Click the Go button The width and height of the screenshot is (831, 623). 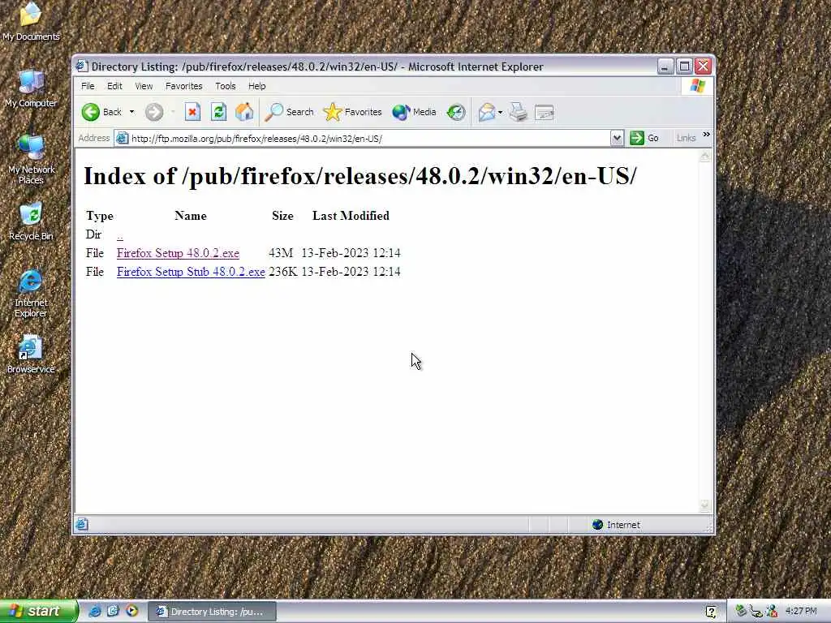point(644,138)
